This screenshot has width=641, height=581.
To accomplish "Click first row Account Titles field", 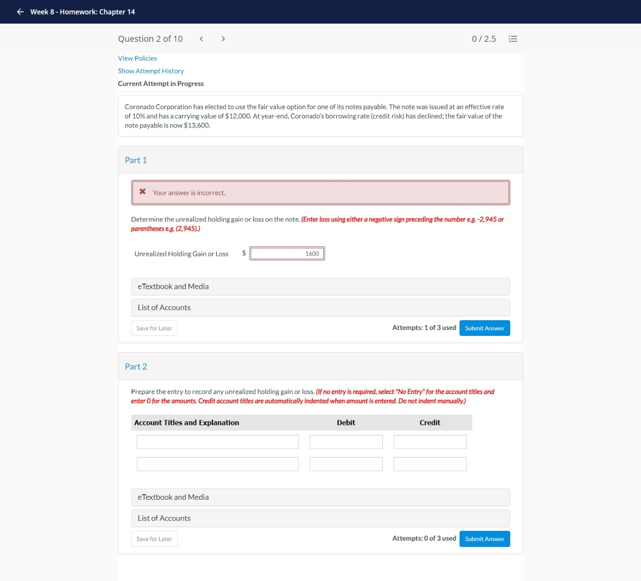I will 218,442.
